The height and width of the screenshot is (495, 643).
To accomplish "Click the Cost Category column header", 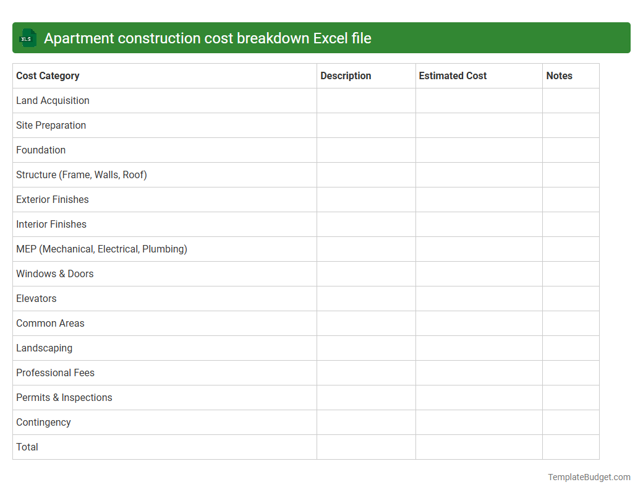I will [48, 75].
